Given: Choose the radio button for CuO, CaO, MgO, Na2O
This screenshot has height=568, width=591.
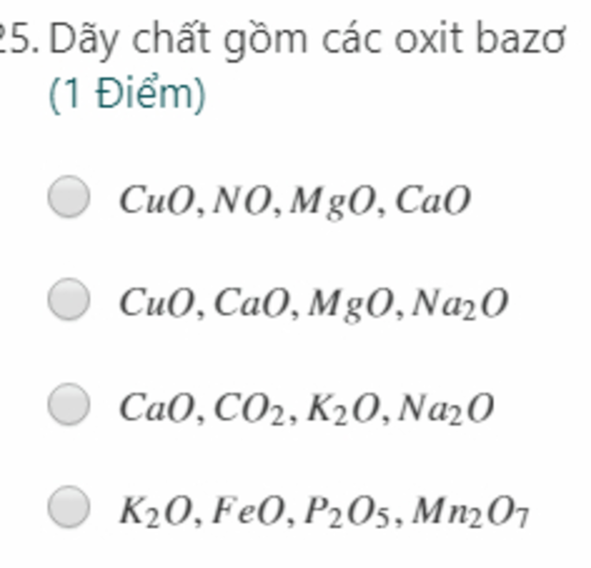Looking at the screenshot, I should pyautogui.click(x=69, y=299).
